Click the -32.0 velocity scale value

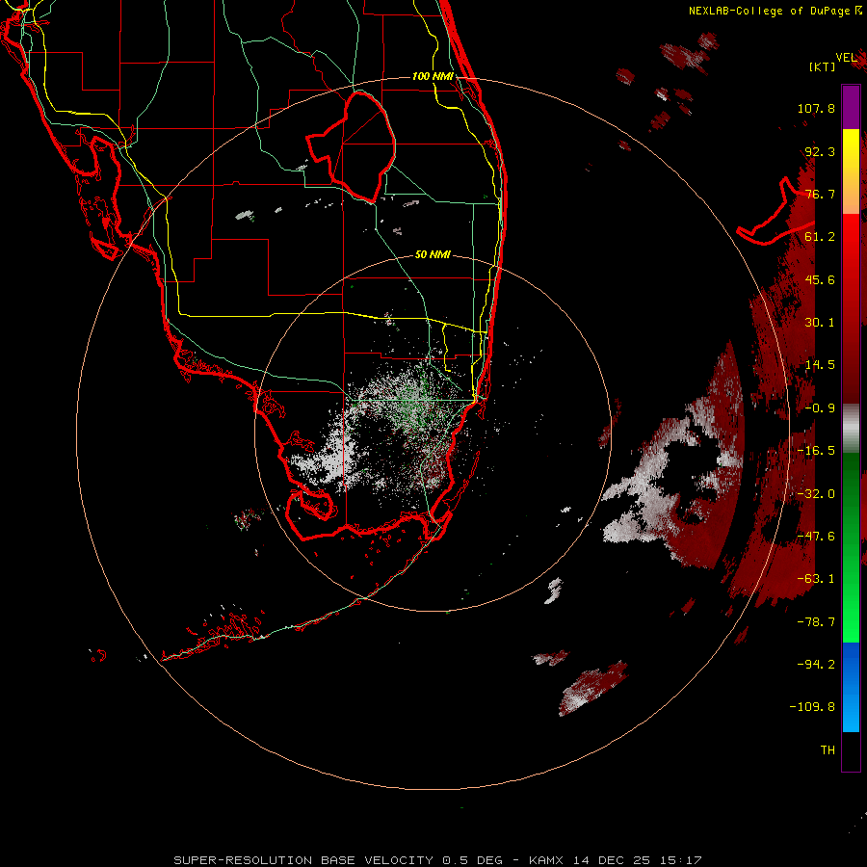tap(816, 494)
